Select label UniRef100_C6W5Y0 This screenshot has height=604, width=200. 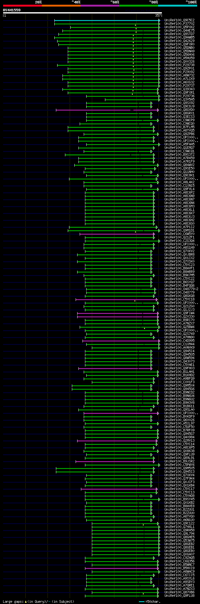pos(179,234)
